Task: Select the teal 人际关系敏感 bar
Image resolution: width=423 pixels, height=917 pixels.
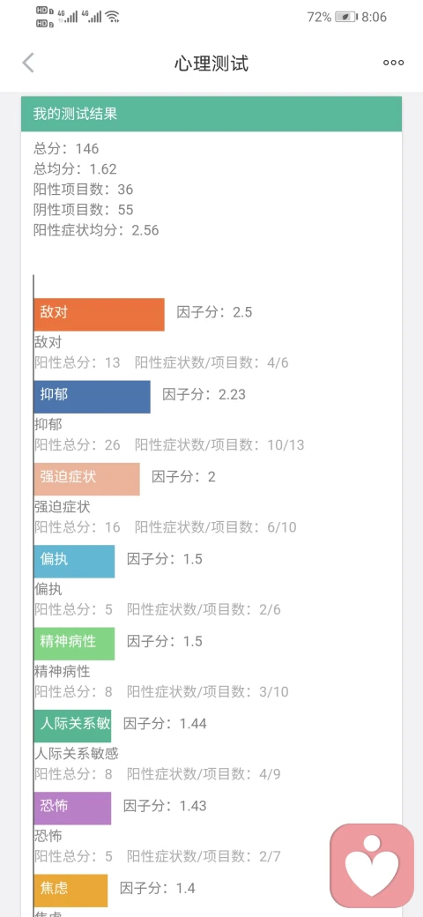Action: tap(72, 727)
